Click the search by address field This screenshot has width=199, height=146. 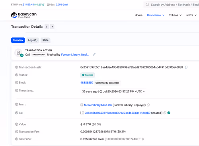(172, 5)
